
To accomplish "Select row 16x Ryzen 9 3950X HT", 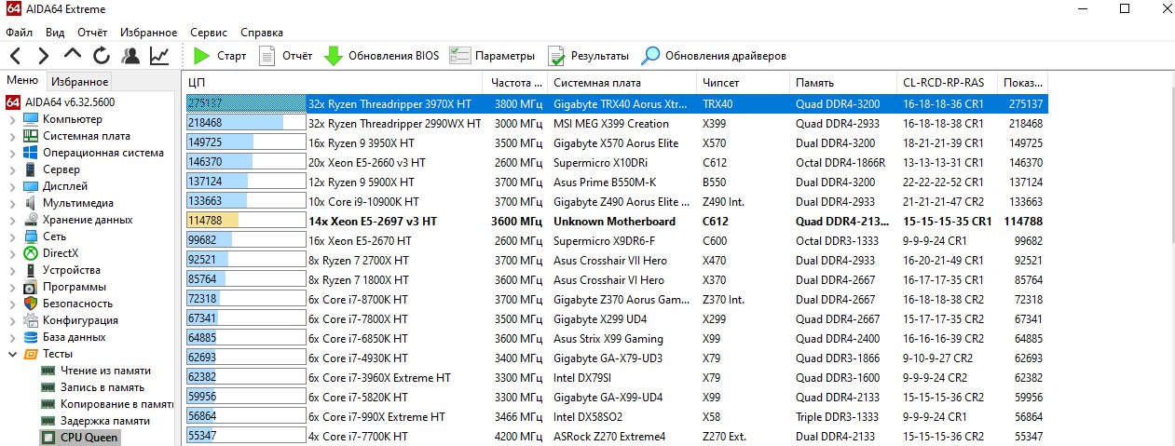I will tap(615, 142).
